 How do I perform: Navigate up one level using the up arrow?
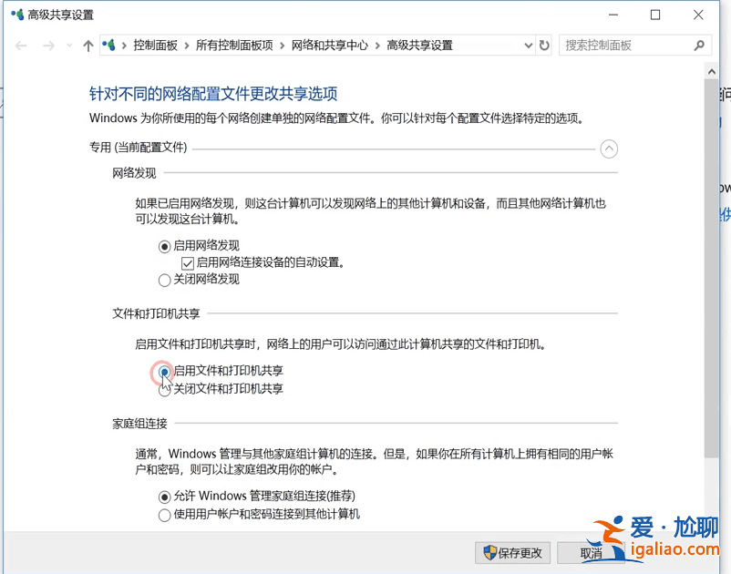[88, 45]
